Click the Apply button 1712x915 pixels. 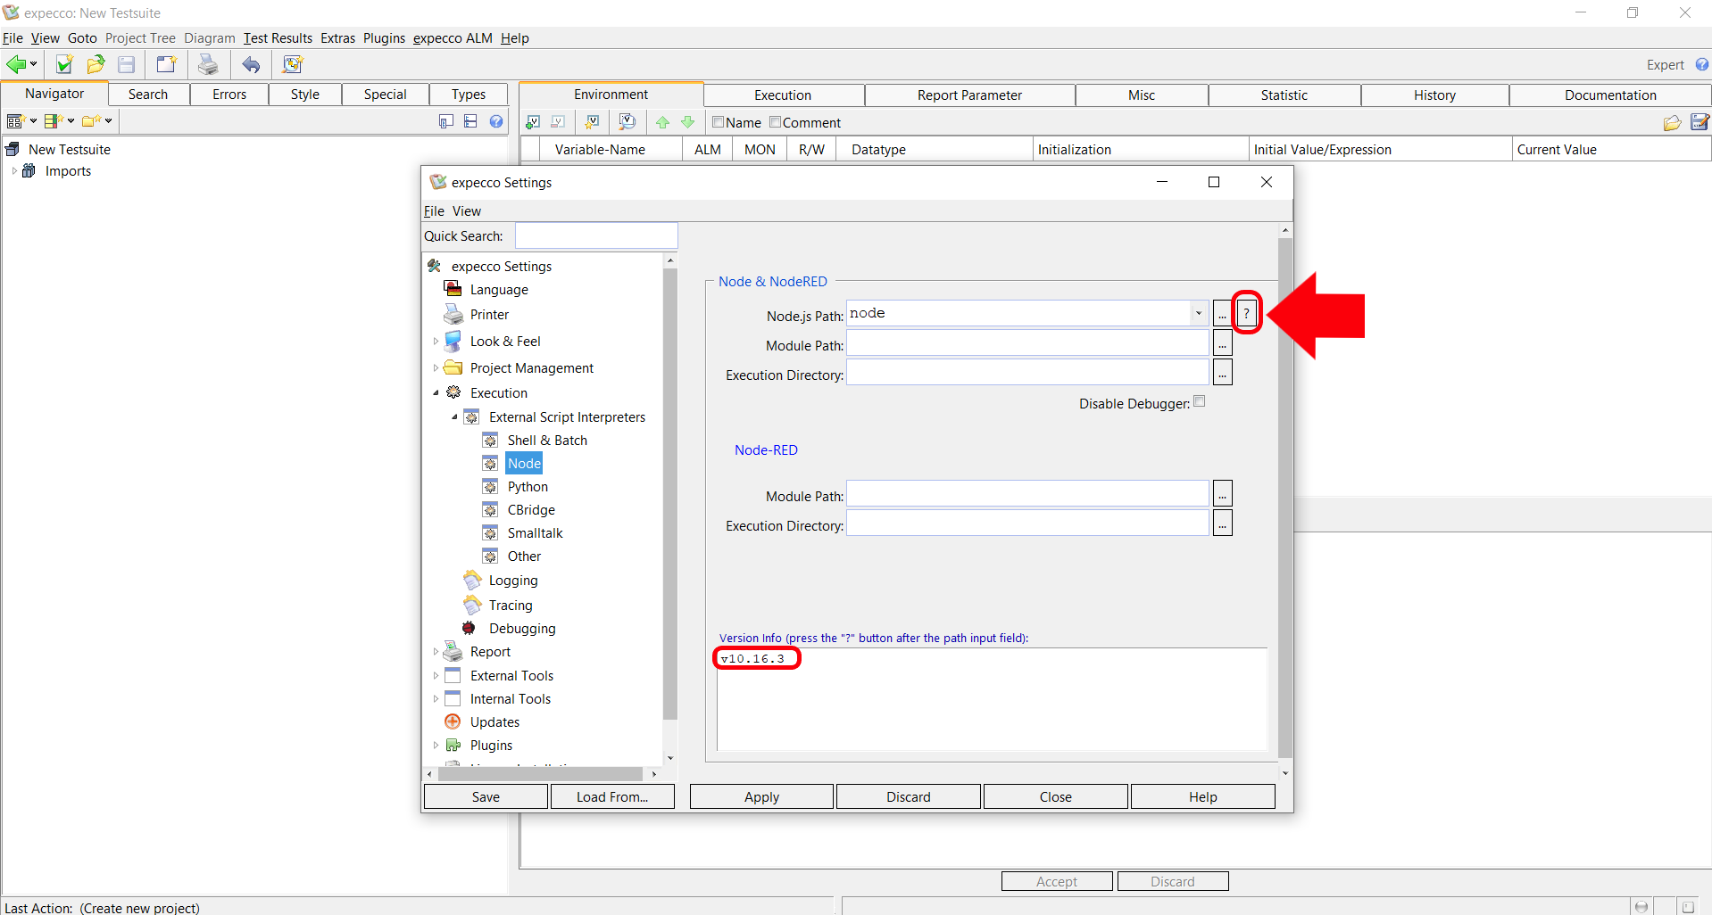[761, 796]
